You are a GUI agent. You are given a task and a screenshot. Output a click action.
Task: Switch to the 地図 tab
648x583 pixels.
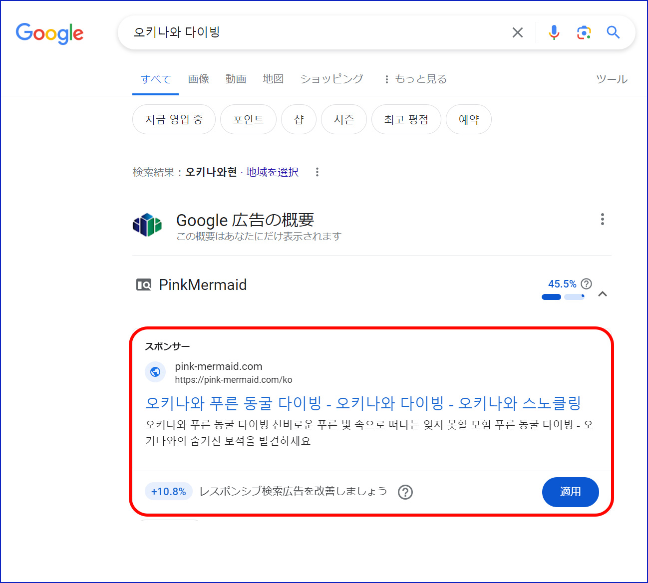[x=273, y=79]
